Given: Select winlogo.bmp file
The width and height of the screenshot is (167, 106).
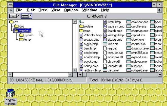Looking at the screenshot, I should tap(114, 35).
